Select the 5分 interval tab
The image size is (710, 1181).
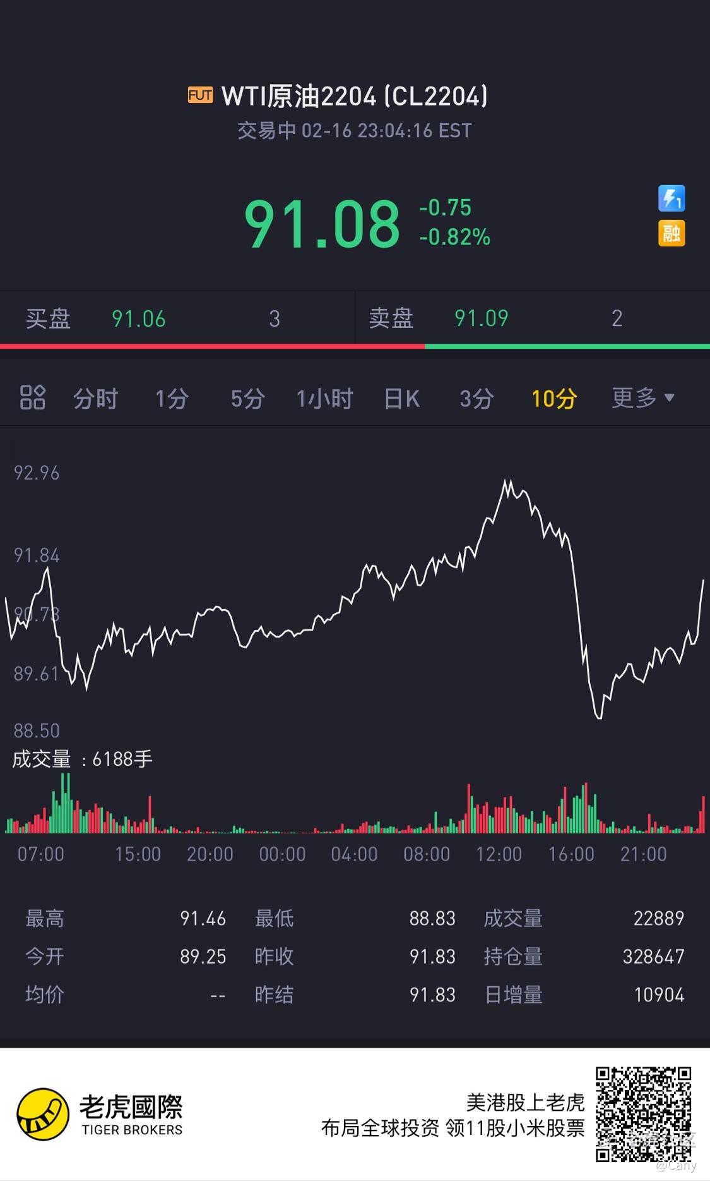pyautogui.click(x=247, y=399)
